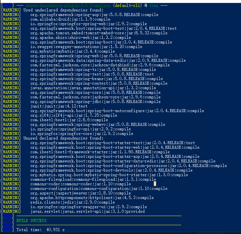Screen dimensions: 241x234
Task: Click tomcat-embed-core:jar:8.5.32 dependency
Action: 99,33
